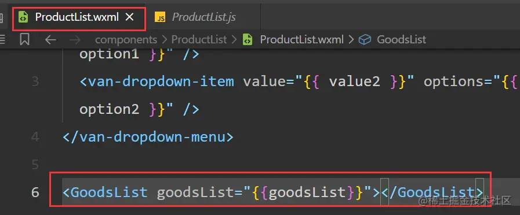Click line number 3 in the gutter
Screen dimensions: 520x215
tap(35, 81)
